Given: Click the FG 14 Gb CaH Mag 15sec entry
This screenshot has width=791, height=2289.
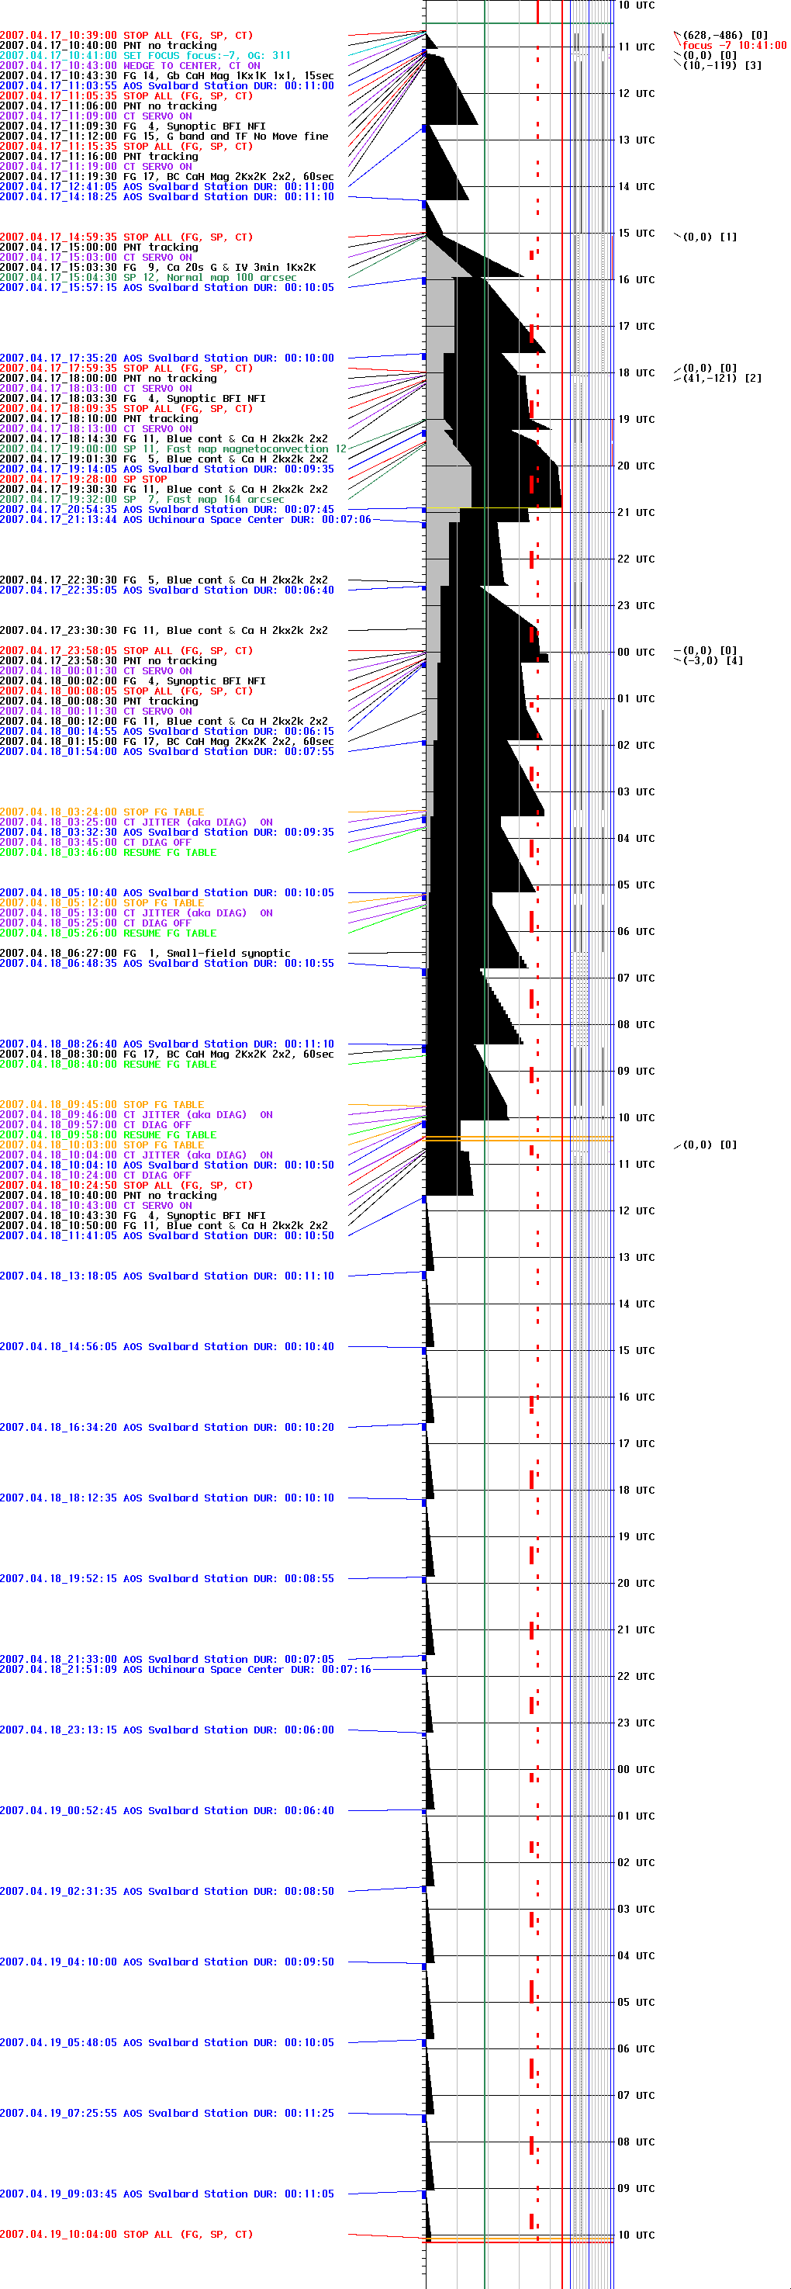Looking at the screenshot, I should coord(167,75).
